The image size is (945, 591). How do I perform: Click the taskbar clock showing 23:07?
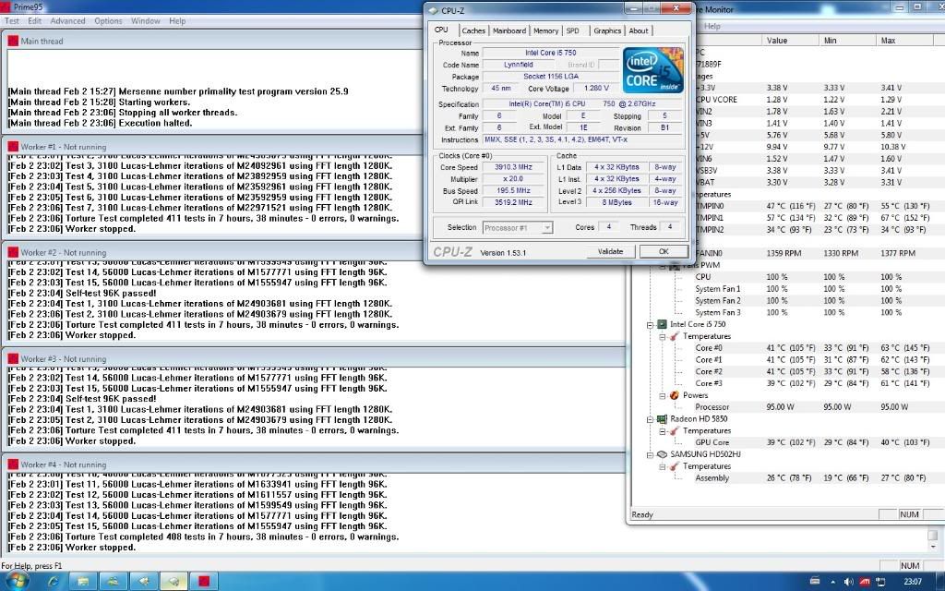tap(913, 582)
